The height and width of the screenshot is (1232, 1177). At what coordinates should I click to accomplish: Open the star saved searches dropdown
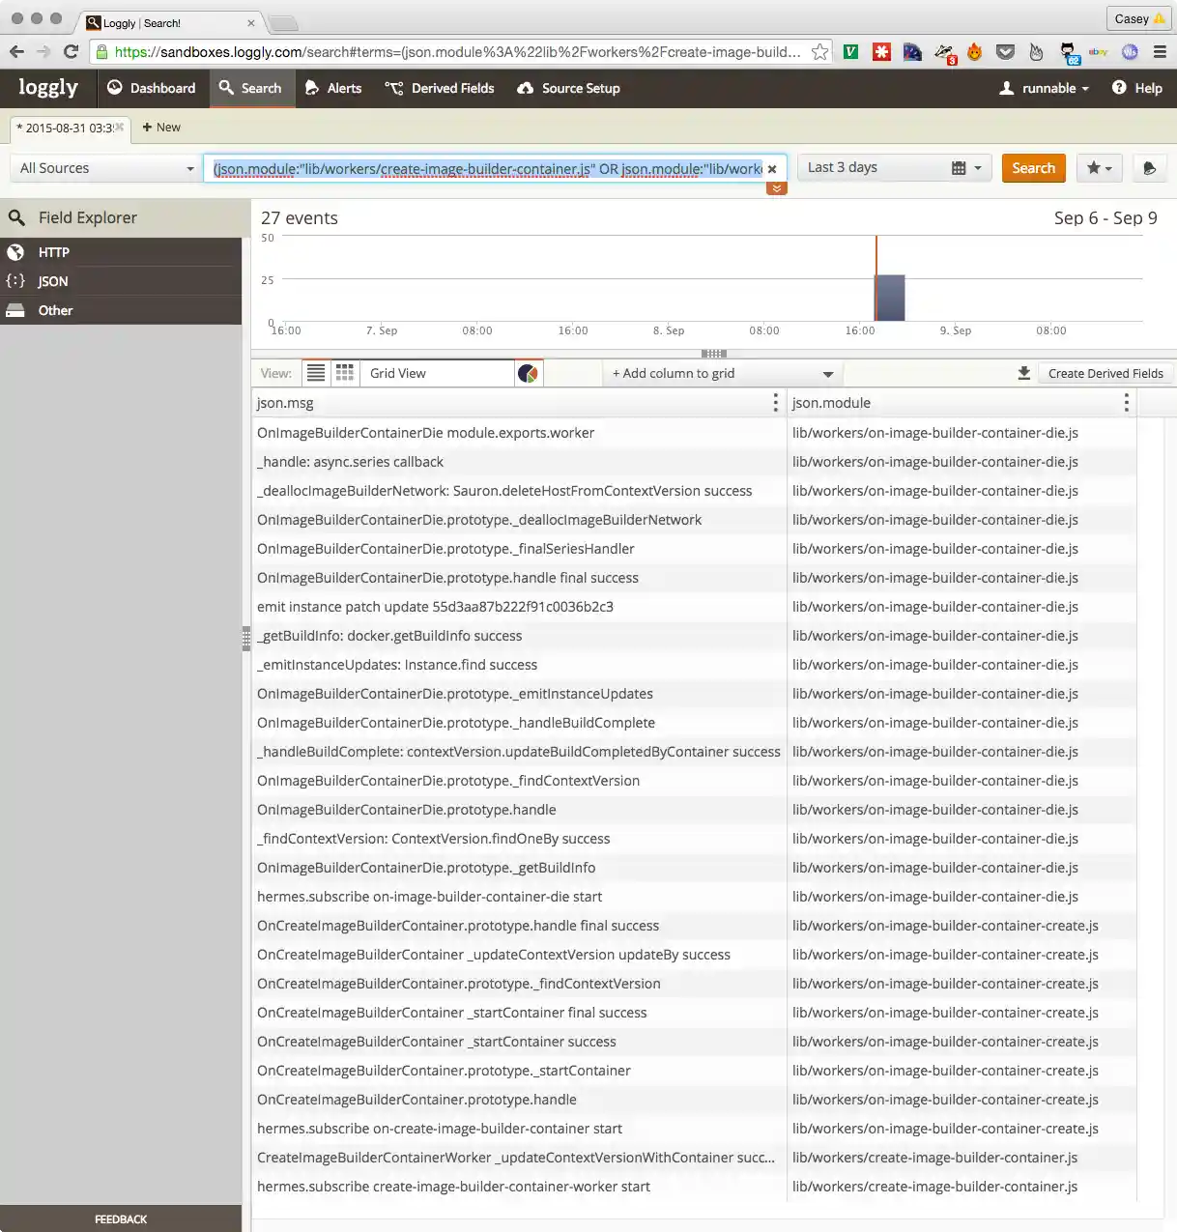pos(1099,168)
